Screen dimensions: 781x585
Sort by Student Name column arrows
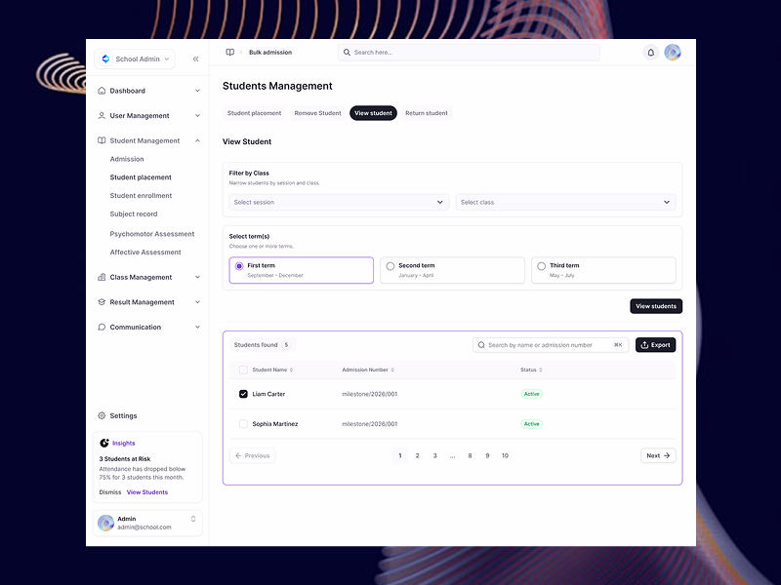[291, 370]
